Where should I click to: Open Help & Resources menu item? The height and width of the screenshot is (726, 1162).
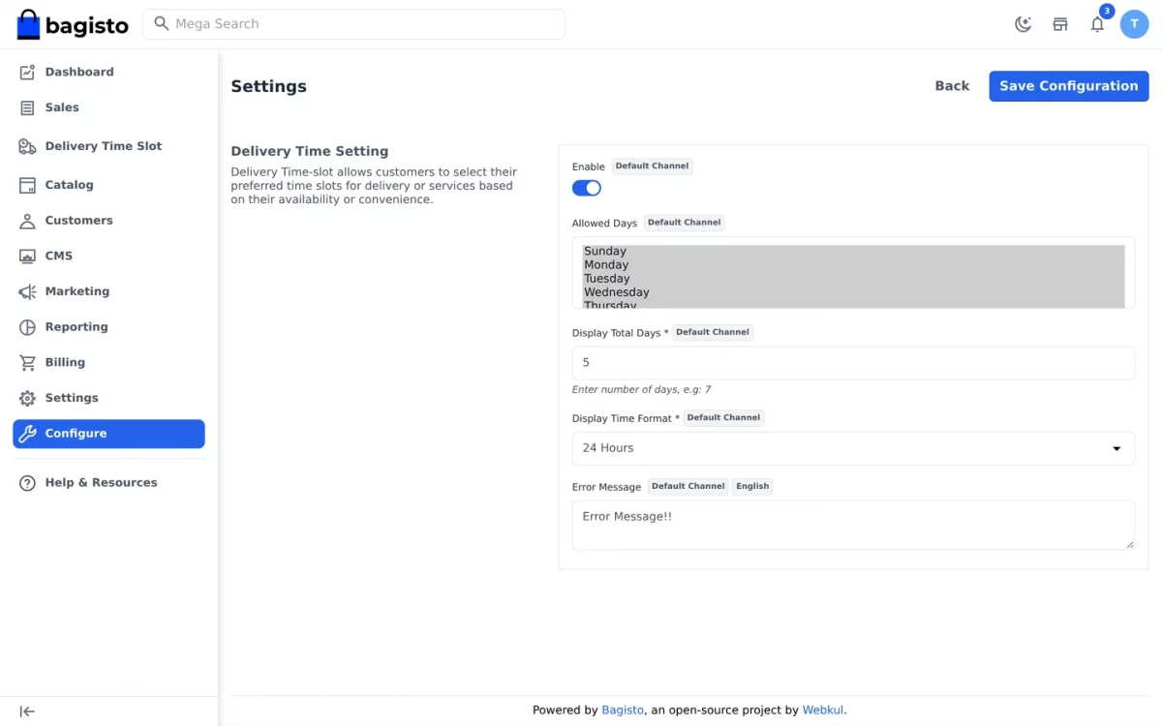[108, 482]
